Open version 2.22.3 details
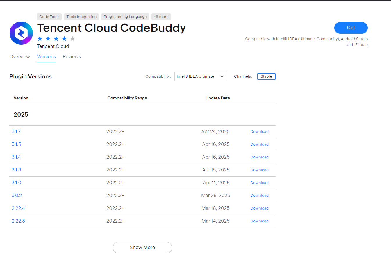Viewport: 391px width, 263px height. pos(18,221)
